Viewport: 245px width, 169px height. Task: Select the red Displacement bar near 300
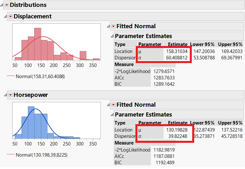[83, 56]
